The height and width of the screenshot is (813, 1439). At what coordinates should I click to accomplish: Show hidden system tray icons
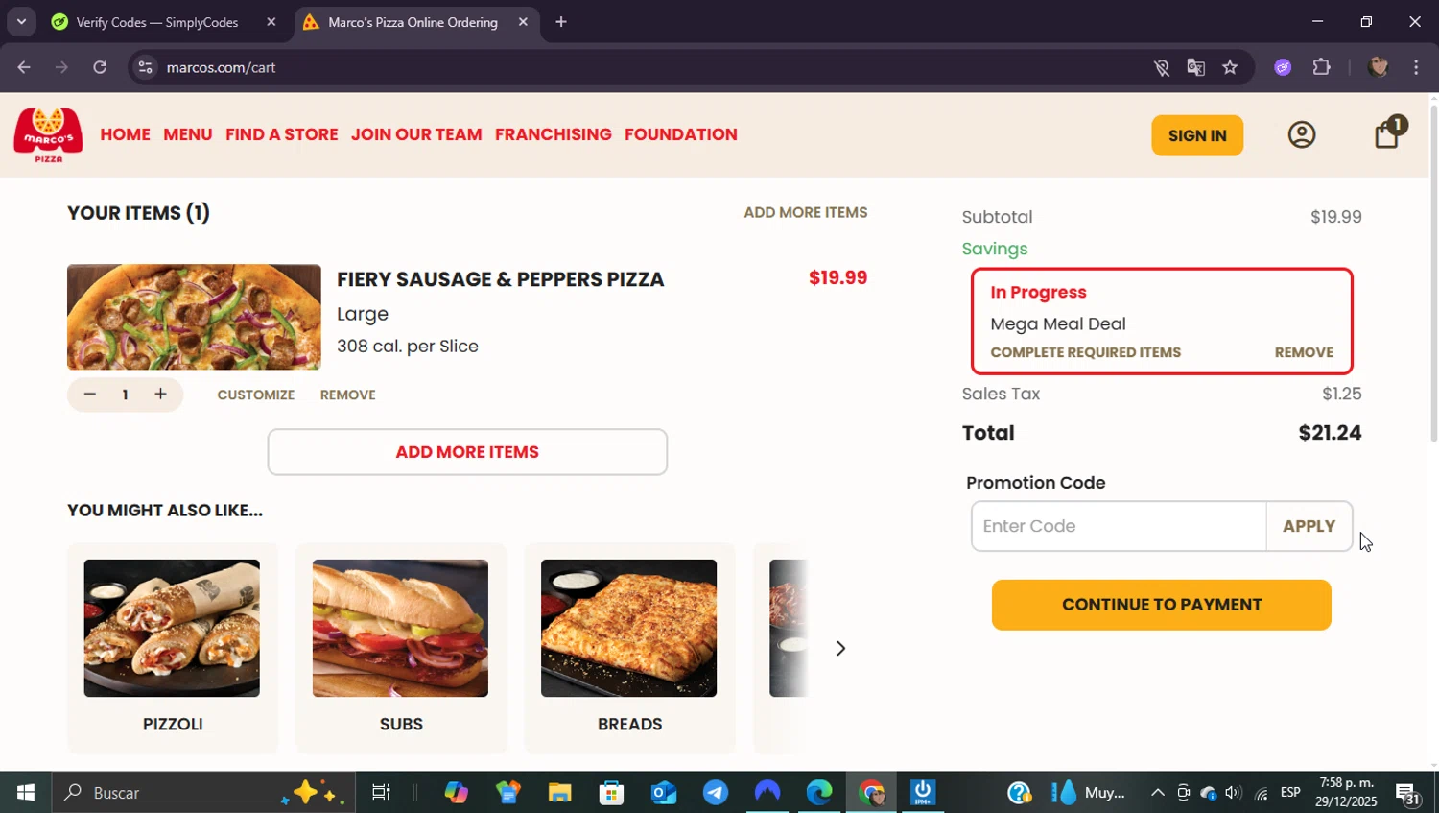pyautogui.click(x=1157, y=793)
